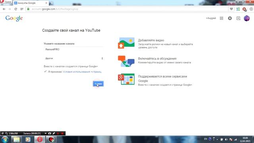Screen dimensions: 254x143
Task: Open the Speed Dial grid icon
Action: tap(22, 9)
